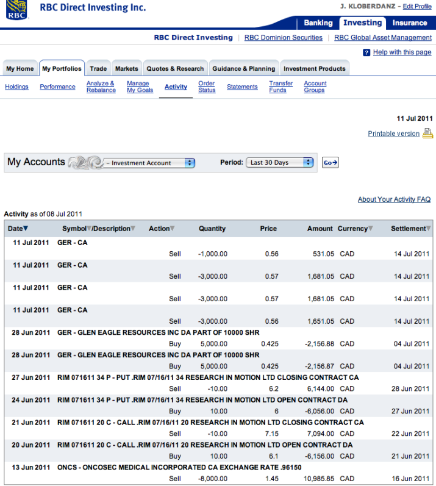Sort by Settlement column arrow
Viewport: 436px width, 486px height.
click(x=429, y=229)
